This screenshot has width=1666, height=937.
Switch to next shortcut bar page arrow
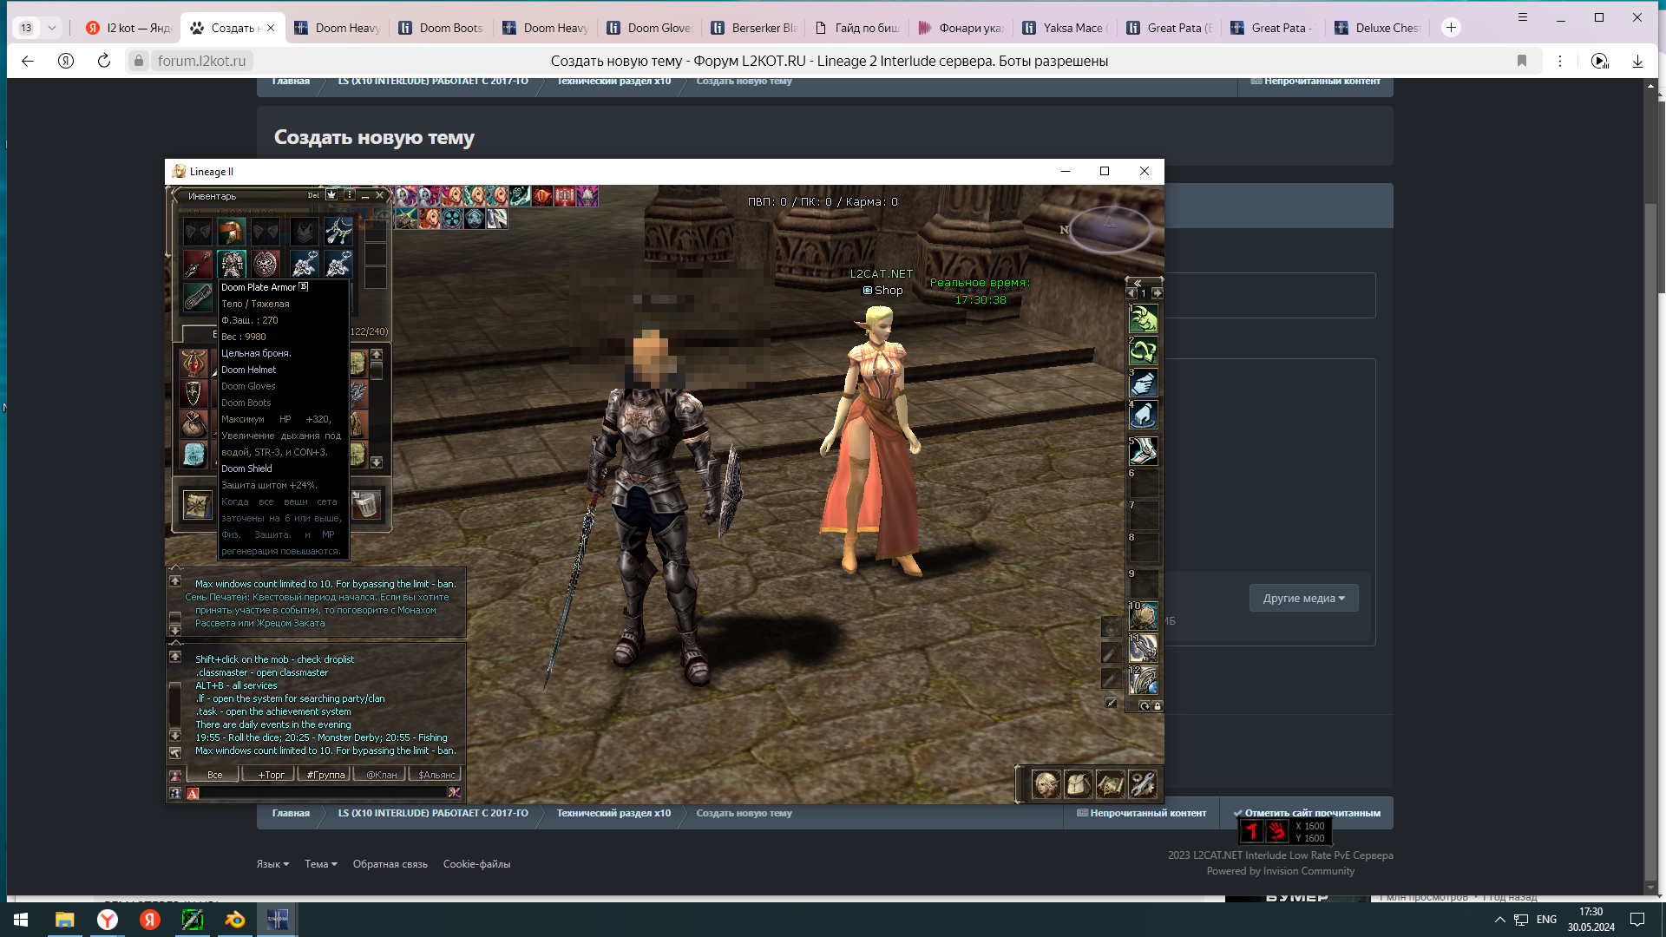(1157, 293)
